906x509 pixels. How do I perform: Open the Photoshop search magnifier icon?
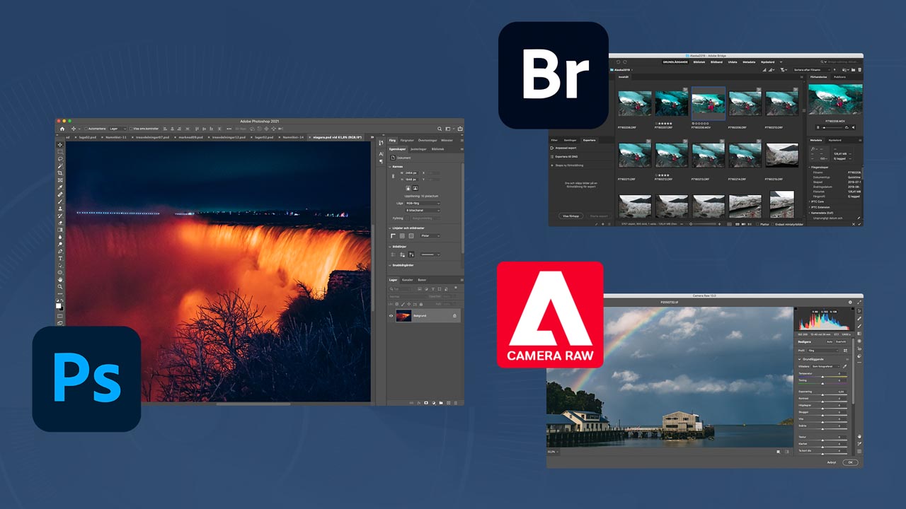440,129
